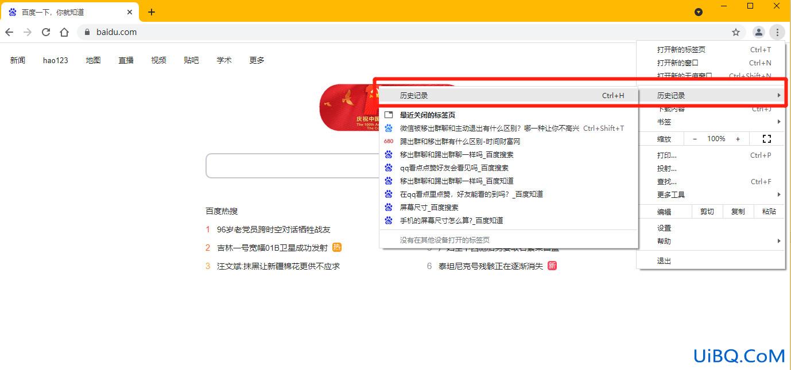
Task: Expand 帮助 submenu
Action: coord(711,242)
